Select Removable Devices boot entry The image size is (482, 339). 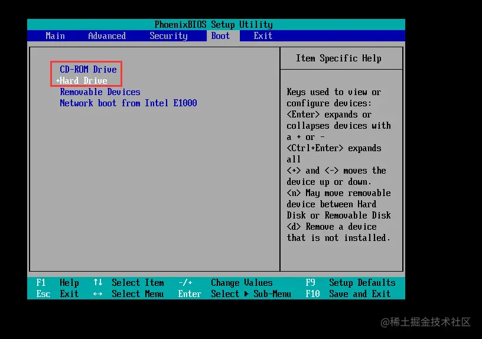[100, 92]
